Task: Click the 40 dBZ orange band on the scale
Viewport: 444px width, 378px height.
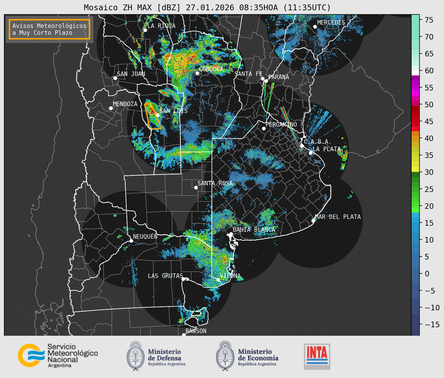Action: click(x=415, y=138)
